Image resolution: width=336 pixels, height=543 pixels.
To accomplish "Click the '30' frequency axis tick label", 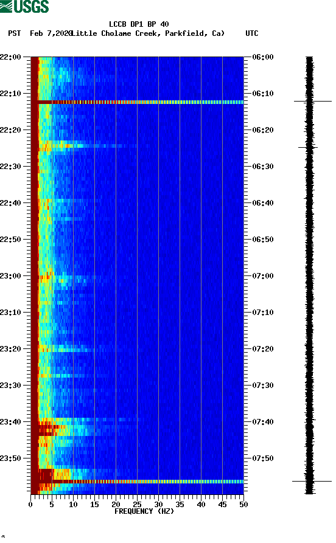I will point(158,505).
